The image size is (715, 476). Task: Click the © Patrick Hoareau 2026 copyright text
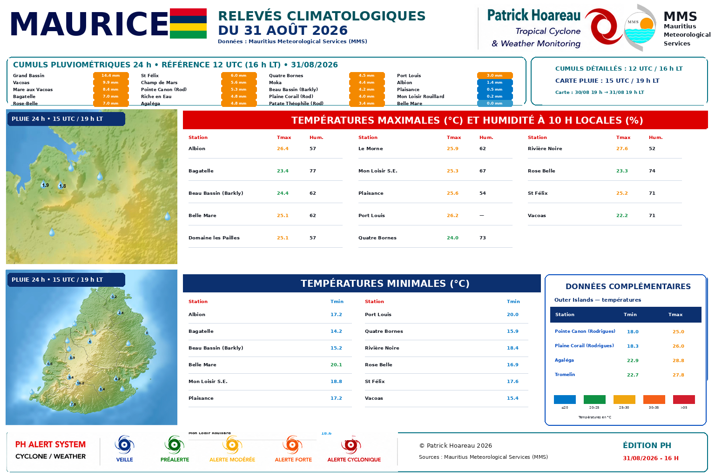[x=456, y=445]
